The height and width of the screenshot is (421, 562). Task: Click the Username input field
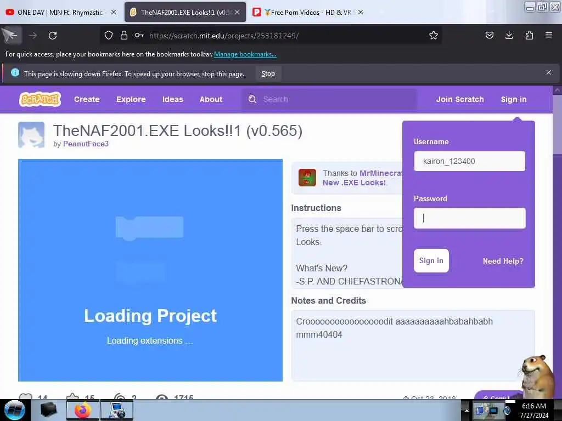pos(470,161)
